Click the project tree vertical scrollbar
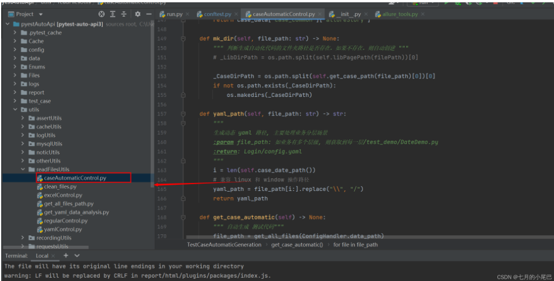Viewport: 554px width, 281px height. (152, 103)
